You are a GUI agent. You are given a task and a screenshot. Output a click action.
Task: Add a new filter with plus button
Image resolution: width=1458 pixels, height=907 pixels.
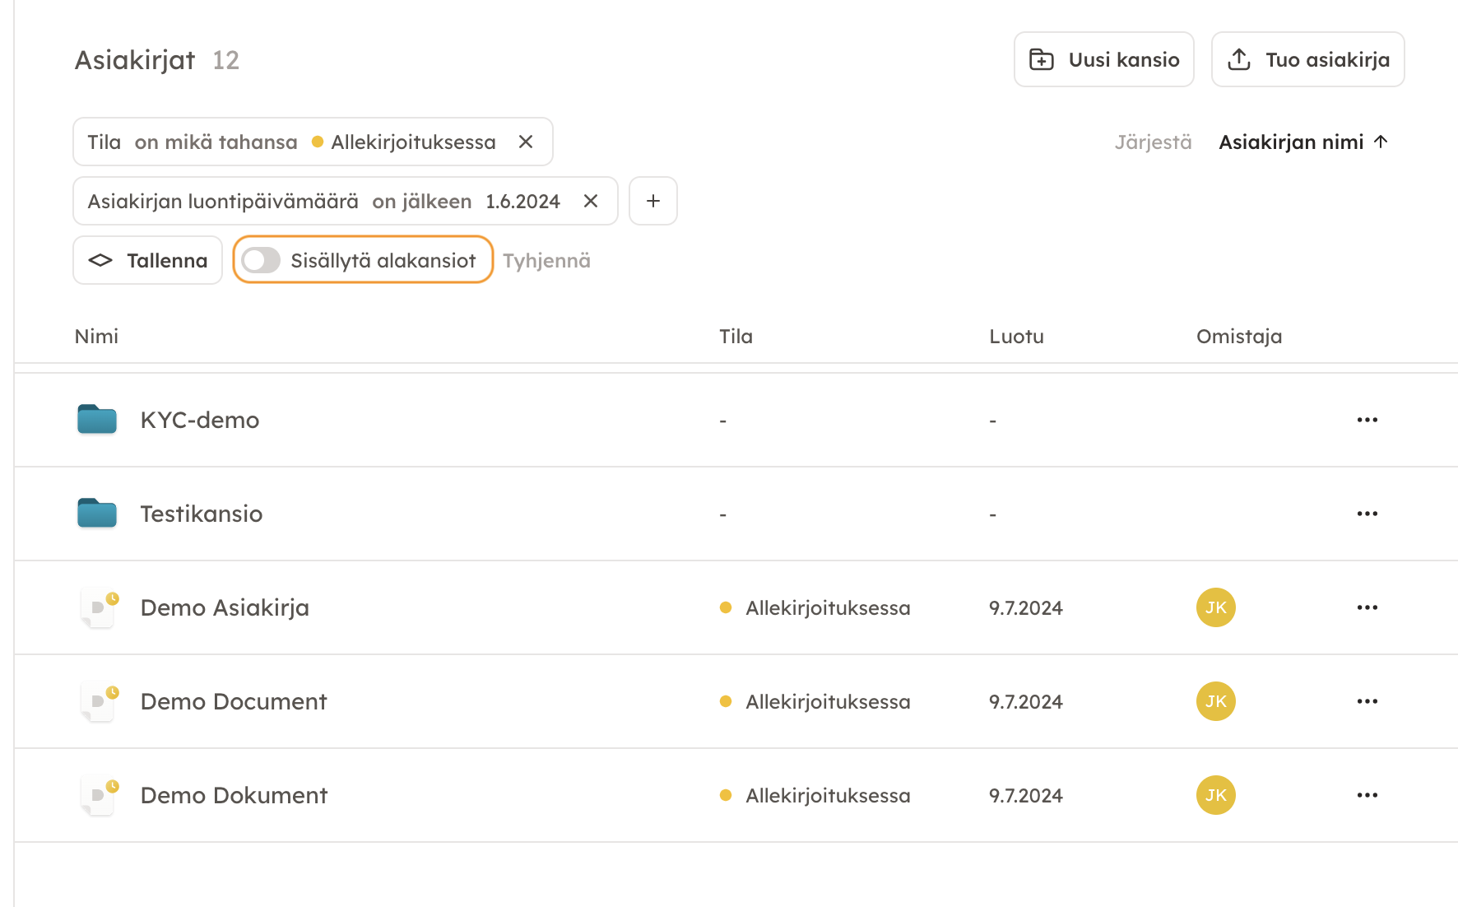tap(652, 201)
